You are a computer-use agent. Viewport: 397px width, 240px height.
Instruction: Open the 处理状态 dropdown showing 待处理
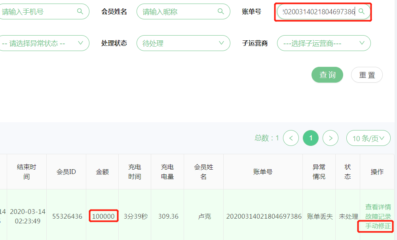183,43
